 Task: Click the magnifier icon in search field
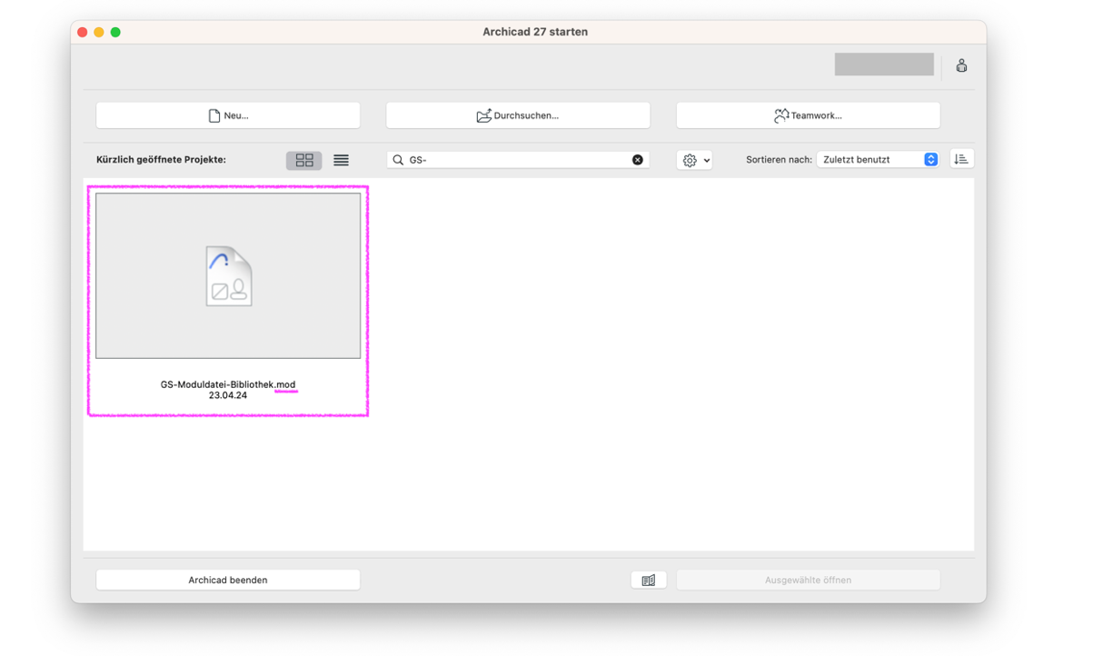398,160
